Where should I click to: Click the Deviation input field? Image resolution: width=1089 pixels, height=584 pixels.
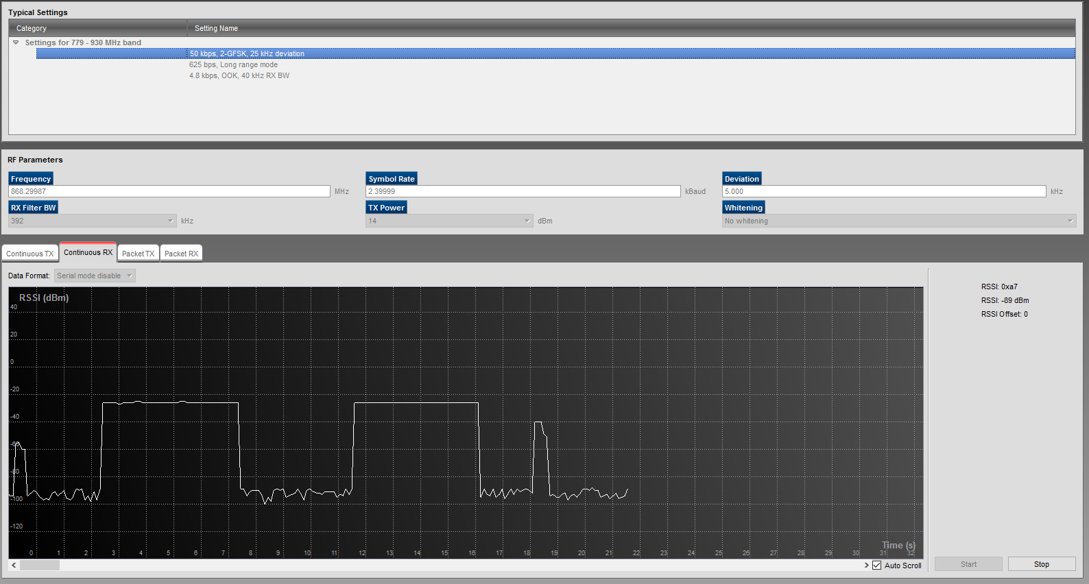(884, 191)
